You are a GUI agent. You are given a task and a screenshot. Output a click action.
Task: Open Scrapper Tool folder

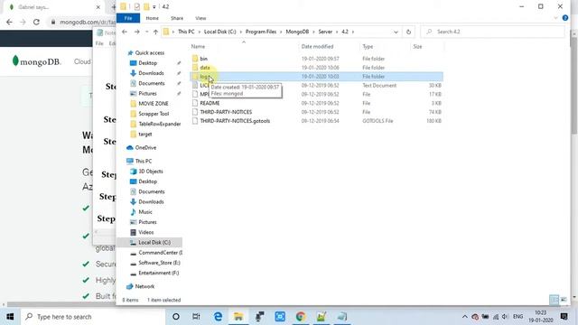154,114
